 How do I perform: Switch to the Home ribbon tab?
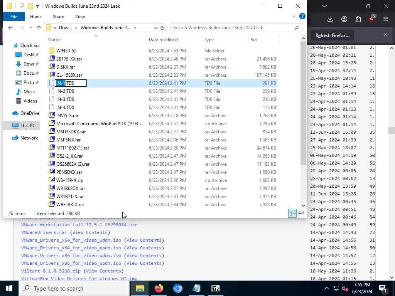36,17
